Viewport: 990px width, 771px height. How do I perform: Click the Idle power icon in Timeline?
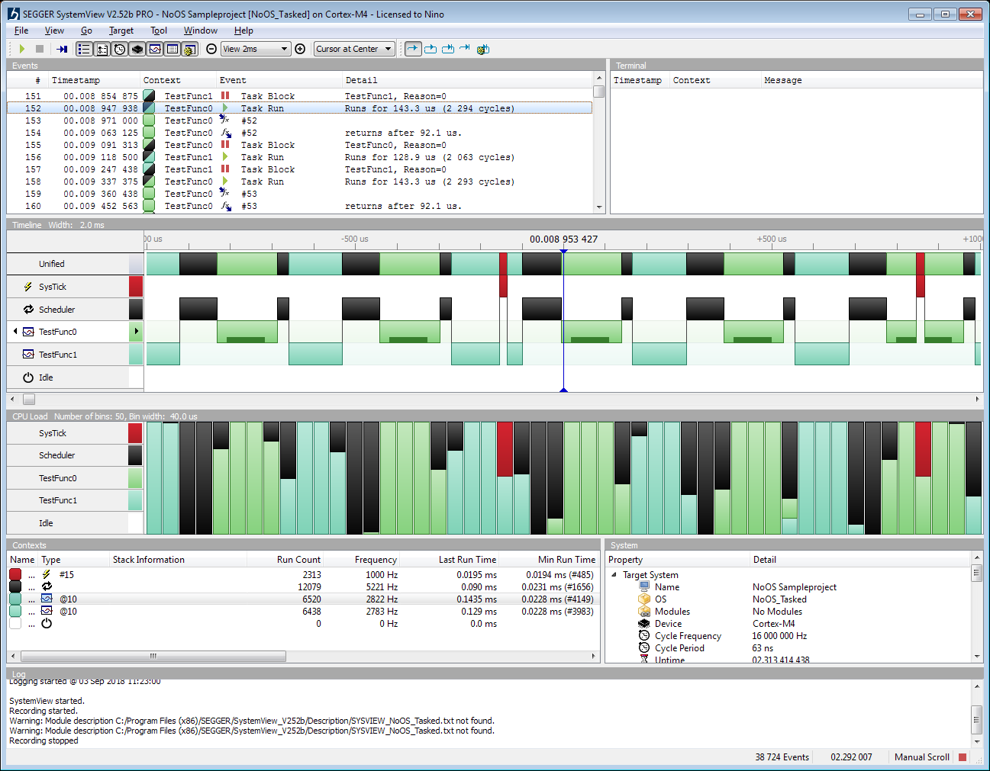tap(28, 377)
